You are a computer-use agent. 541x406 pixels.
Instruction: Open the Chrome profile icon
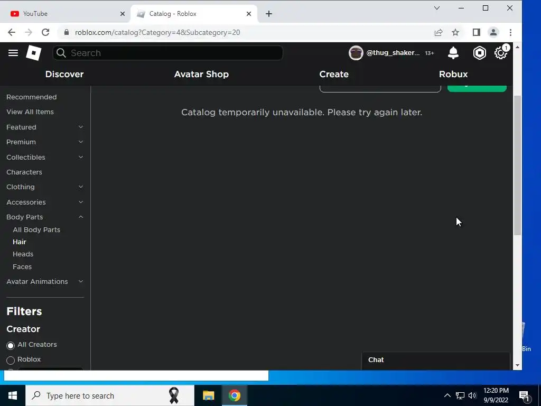tap(493, 32)
